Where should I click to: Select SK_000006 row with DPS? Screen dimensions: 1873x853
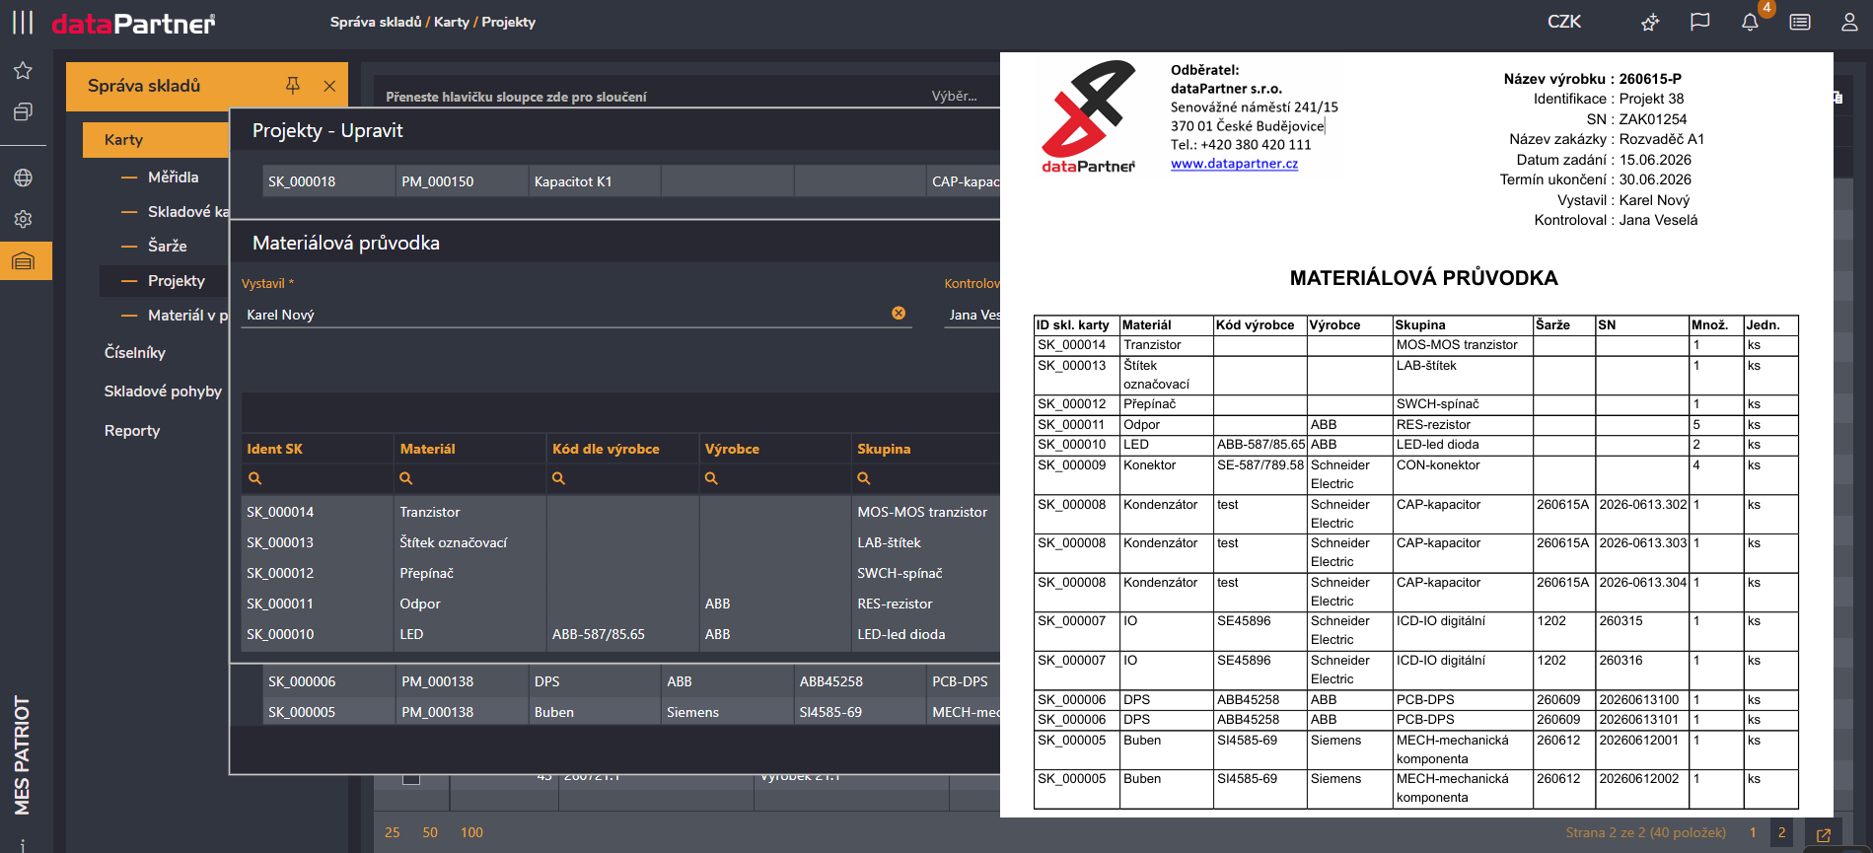point(631,681)
